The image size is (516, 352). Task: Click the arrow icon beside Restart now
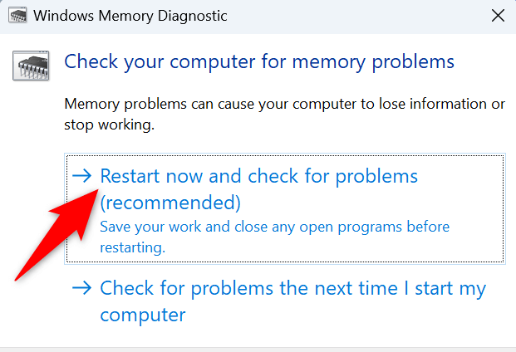tap(81, 176)
